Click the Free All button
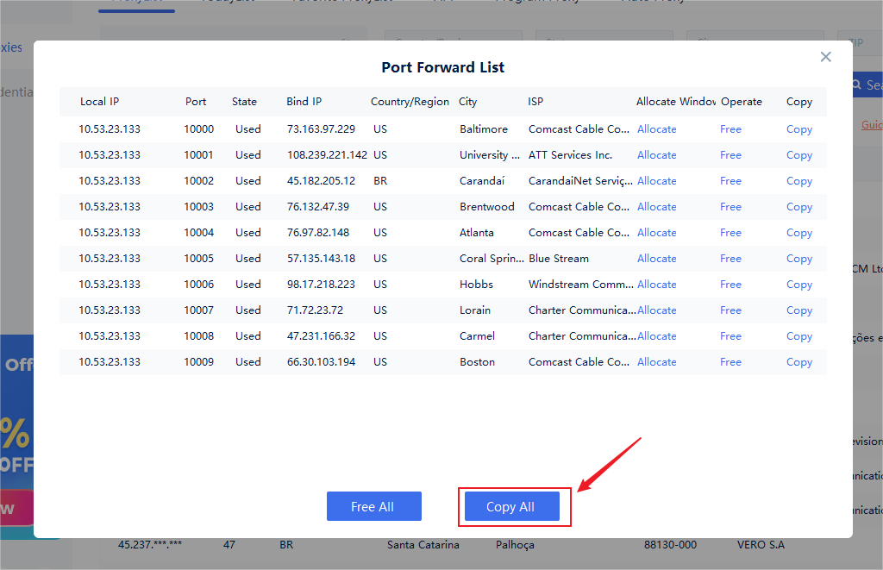 (373, 507)
